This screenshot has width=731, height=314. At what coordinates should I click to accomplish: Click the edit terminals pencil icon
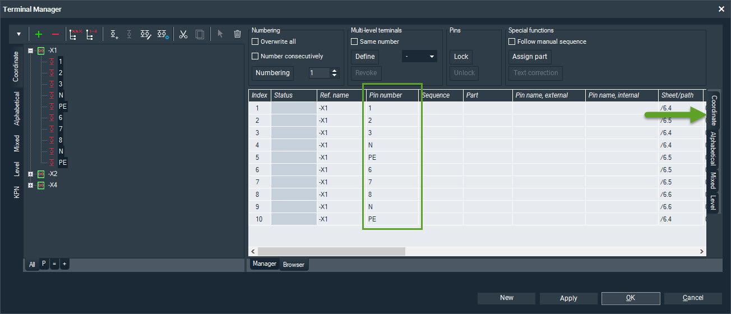[146, 34]
